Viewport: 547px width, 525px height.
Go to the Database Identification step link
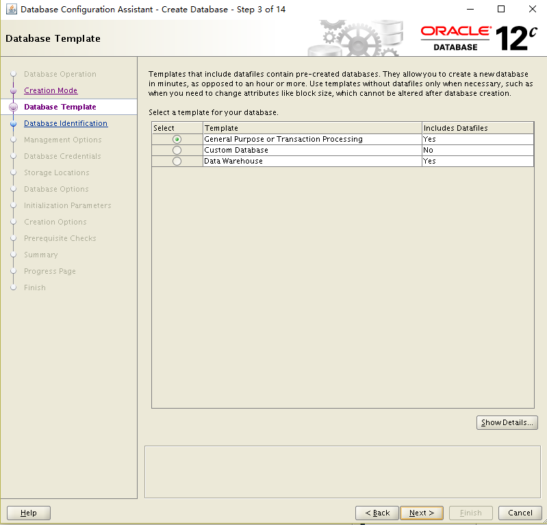(x=66, y=123)
